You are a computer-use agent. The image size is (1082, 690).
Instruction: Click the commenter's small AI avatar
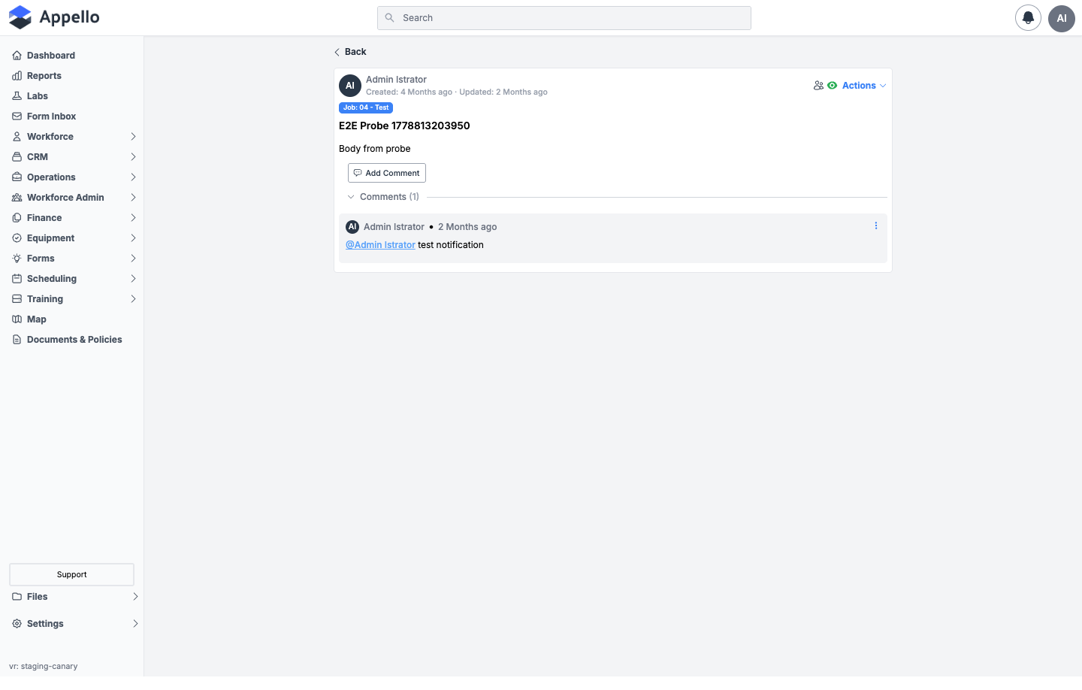(x=352, y=226)
